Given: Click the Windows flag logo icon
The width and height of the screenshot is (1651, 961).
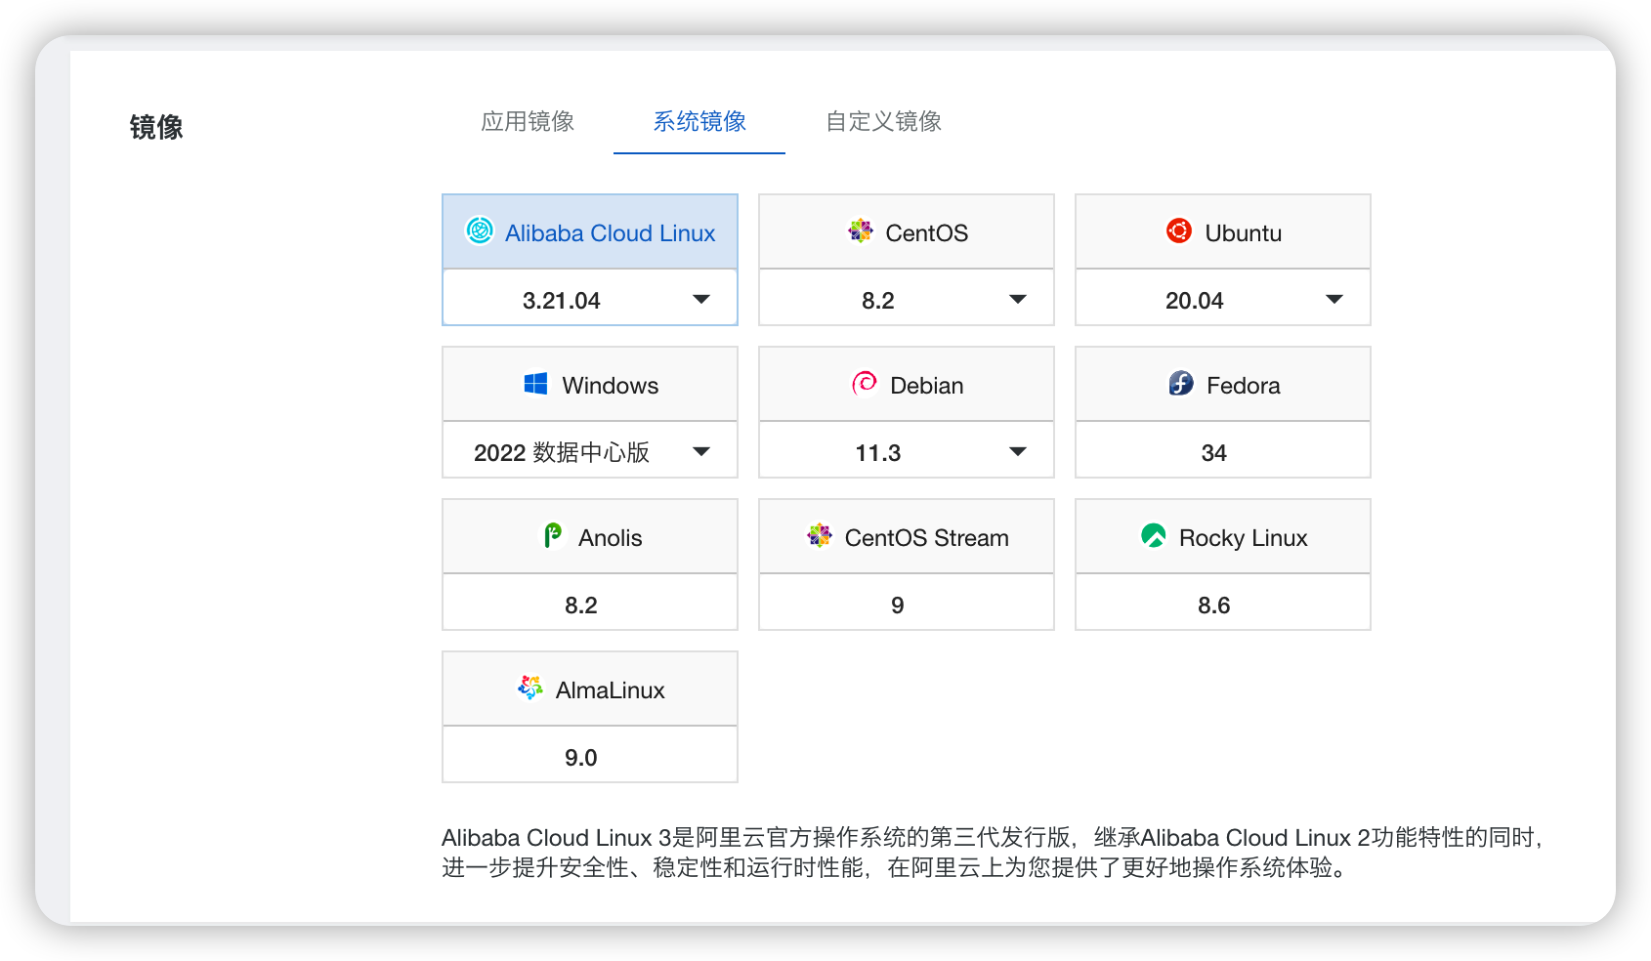Looking at the screenshot, I should (x=535, y=384).
